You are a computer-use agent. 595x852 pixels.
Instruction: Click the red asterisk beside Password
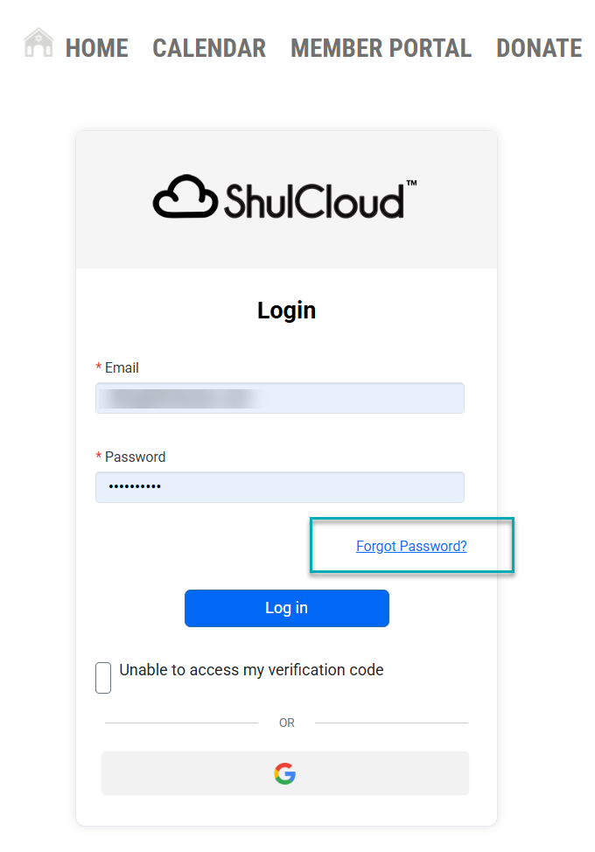[99, 457]
